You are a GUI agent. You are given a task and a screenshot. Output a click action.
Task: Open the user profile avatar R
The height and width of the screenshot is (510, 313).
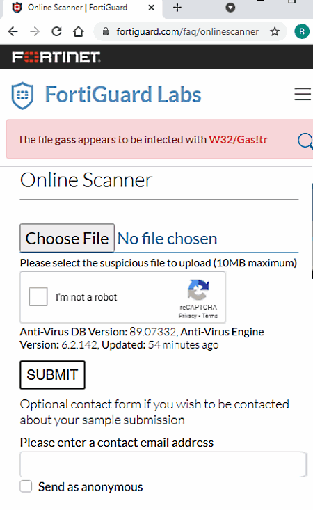(x=302, y=31)
